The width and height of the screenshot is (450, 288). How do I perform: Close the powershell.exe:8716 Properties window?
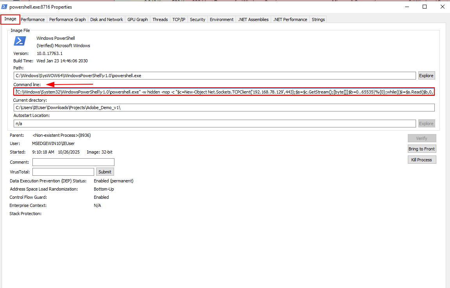(442, 7)
